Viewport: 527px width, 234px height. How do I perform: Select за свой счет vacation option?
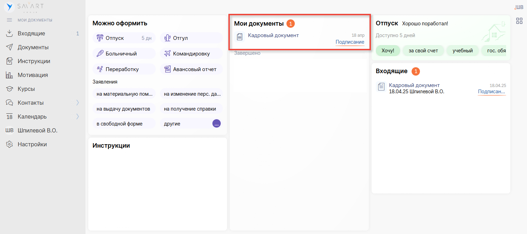(423, 51)
